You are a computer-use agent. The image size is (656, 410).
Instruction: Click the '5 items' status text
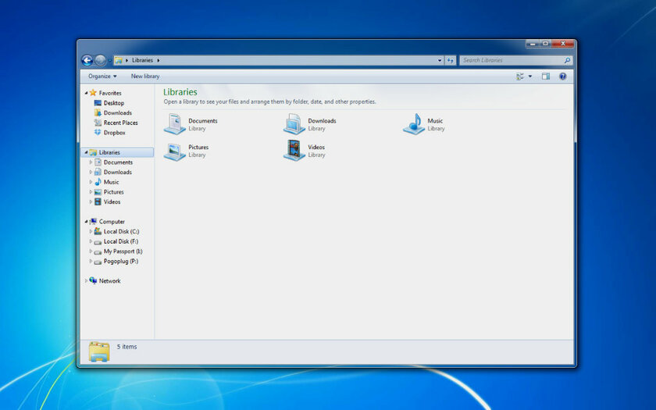click(x=127, y=347)
